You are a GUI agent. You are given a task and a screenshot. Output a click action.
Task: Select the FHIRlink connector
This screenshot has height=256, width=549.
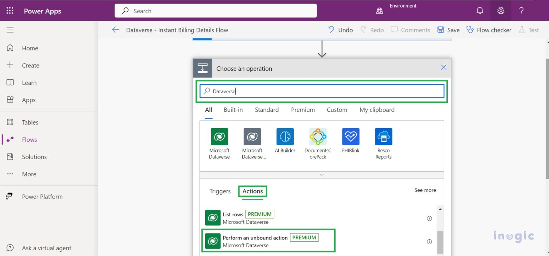351,141
